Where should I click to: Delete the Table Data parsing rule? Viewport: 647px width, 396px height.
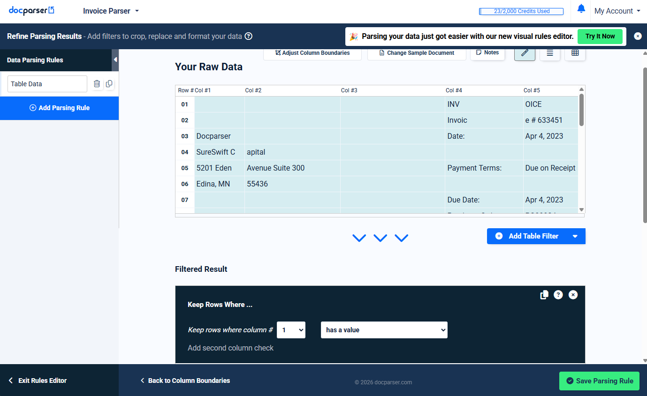pyautogui.click(x=97, y=84)
